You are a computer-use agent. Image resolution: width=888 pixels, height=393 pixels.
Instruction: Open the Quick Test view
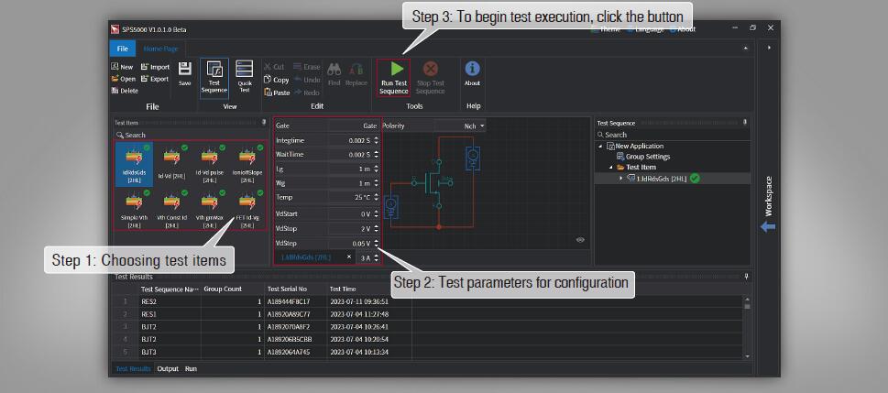244,70
